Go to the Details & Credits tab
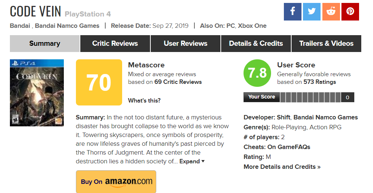The height and width of the screenshot is (193, 373). pos(256,44)
